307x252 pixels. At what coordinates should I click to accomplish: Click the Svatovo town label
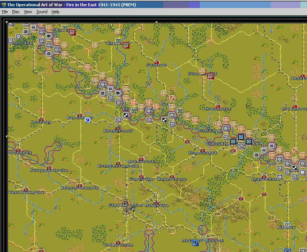tap(157, 65)
